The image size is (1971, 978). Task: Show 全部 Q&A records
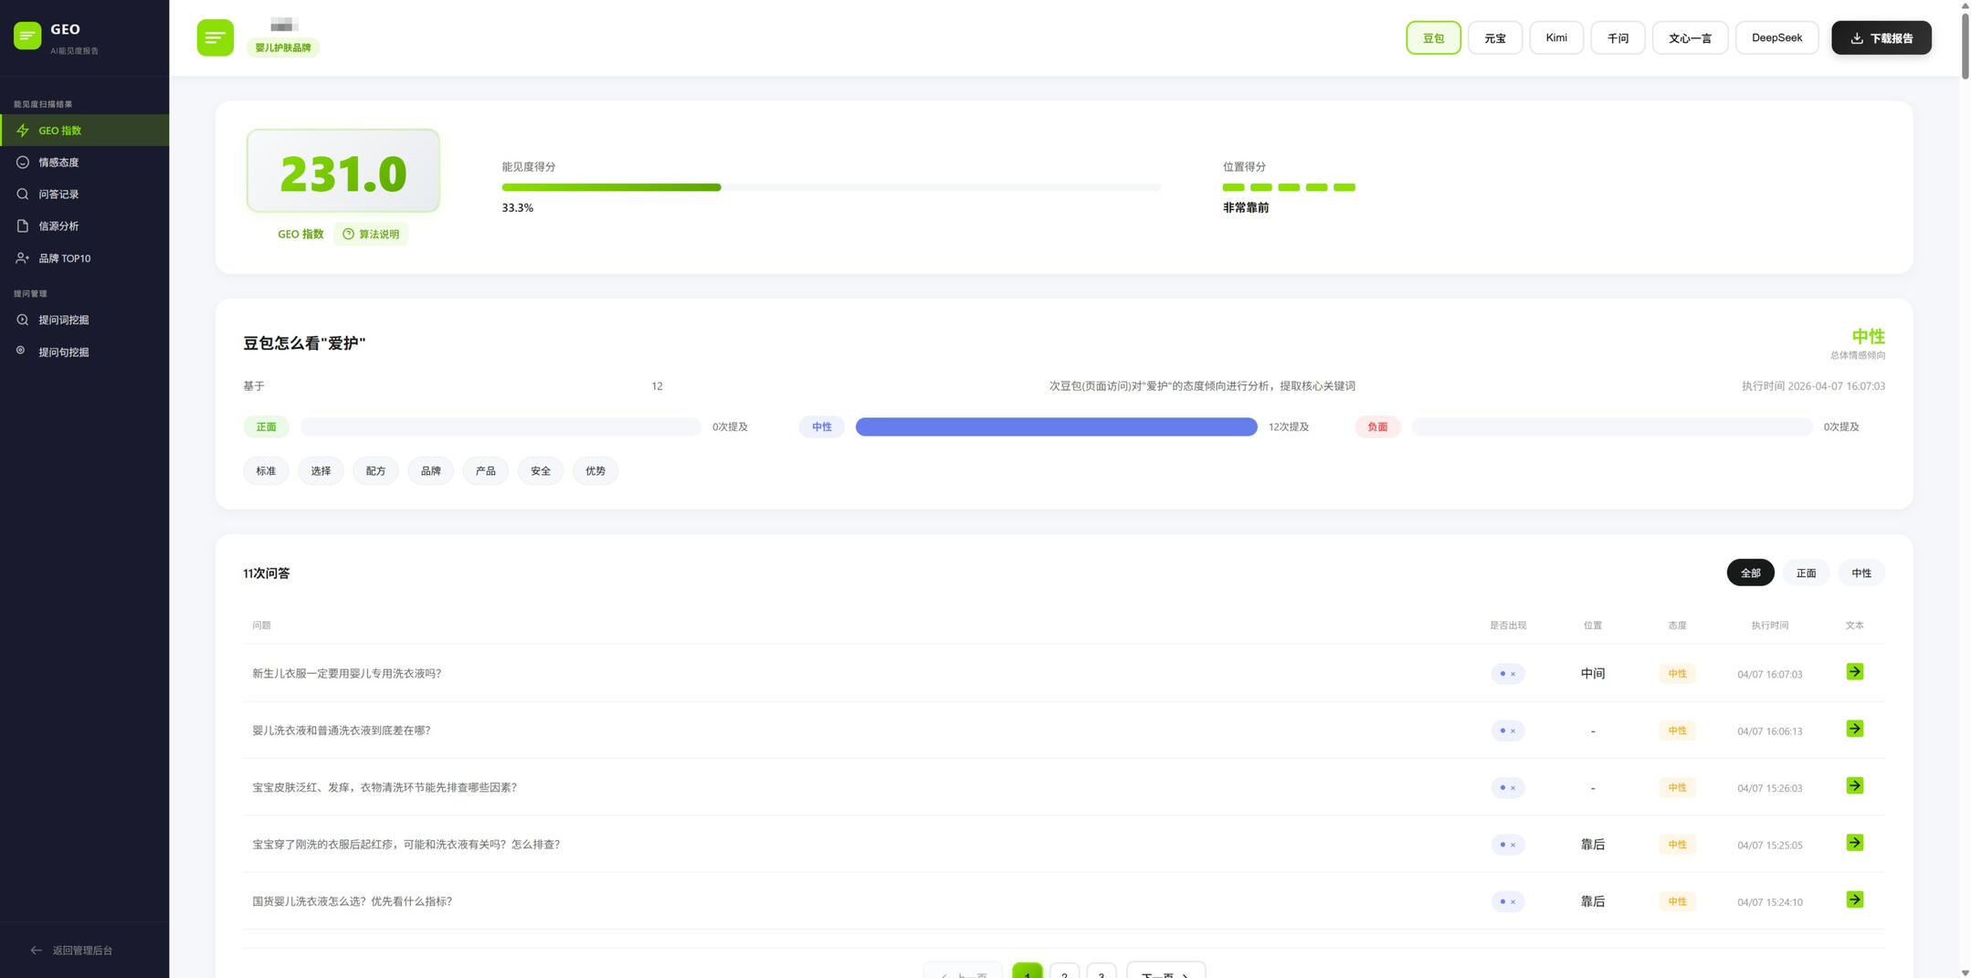click(x=1750, y=573)
